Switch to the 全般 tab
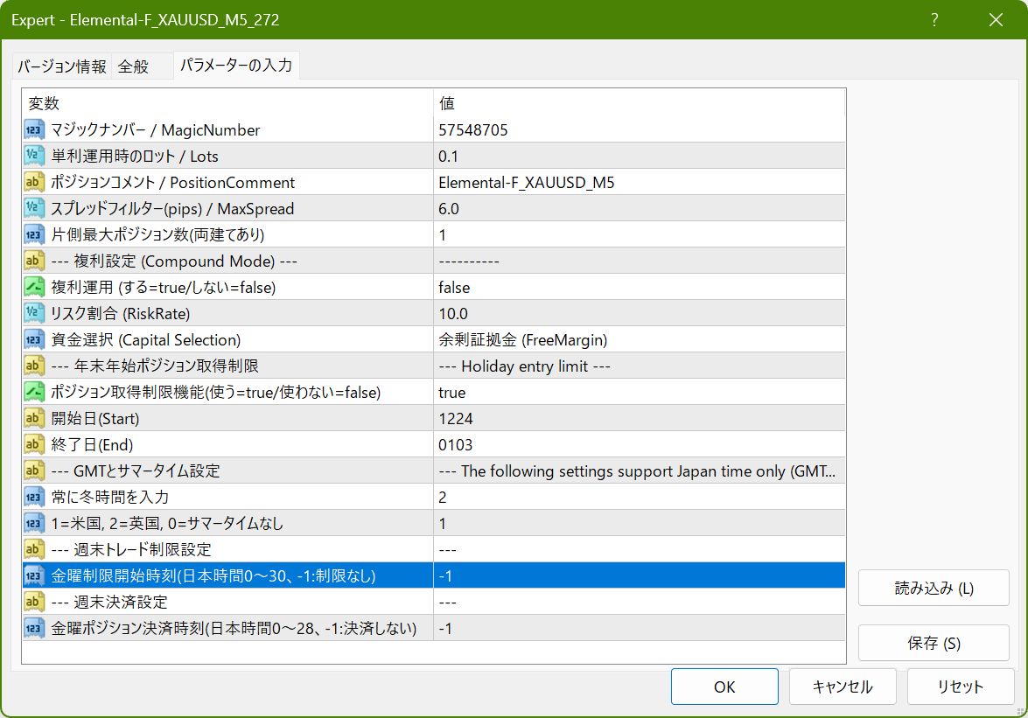Screen dimensions: 1028x718 pyautogui.click(x=134, y=66)
